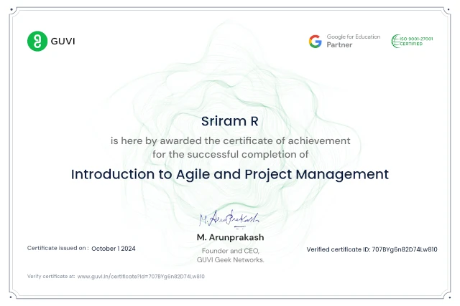Click the printed name M. Arunprakash
460x306 pixels.
(x=230, y=237)
